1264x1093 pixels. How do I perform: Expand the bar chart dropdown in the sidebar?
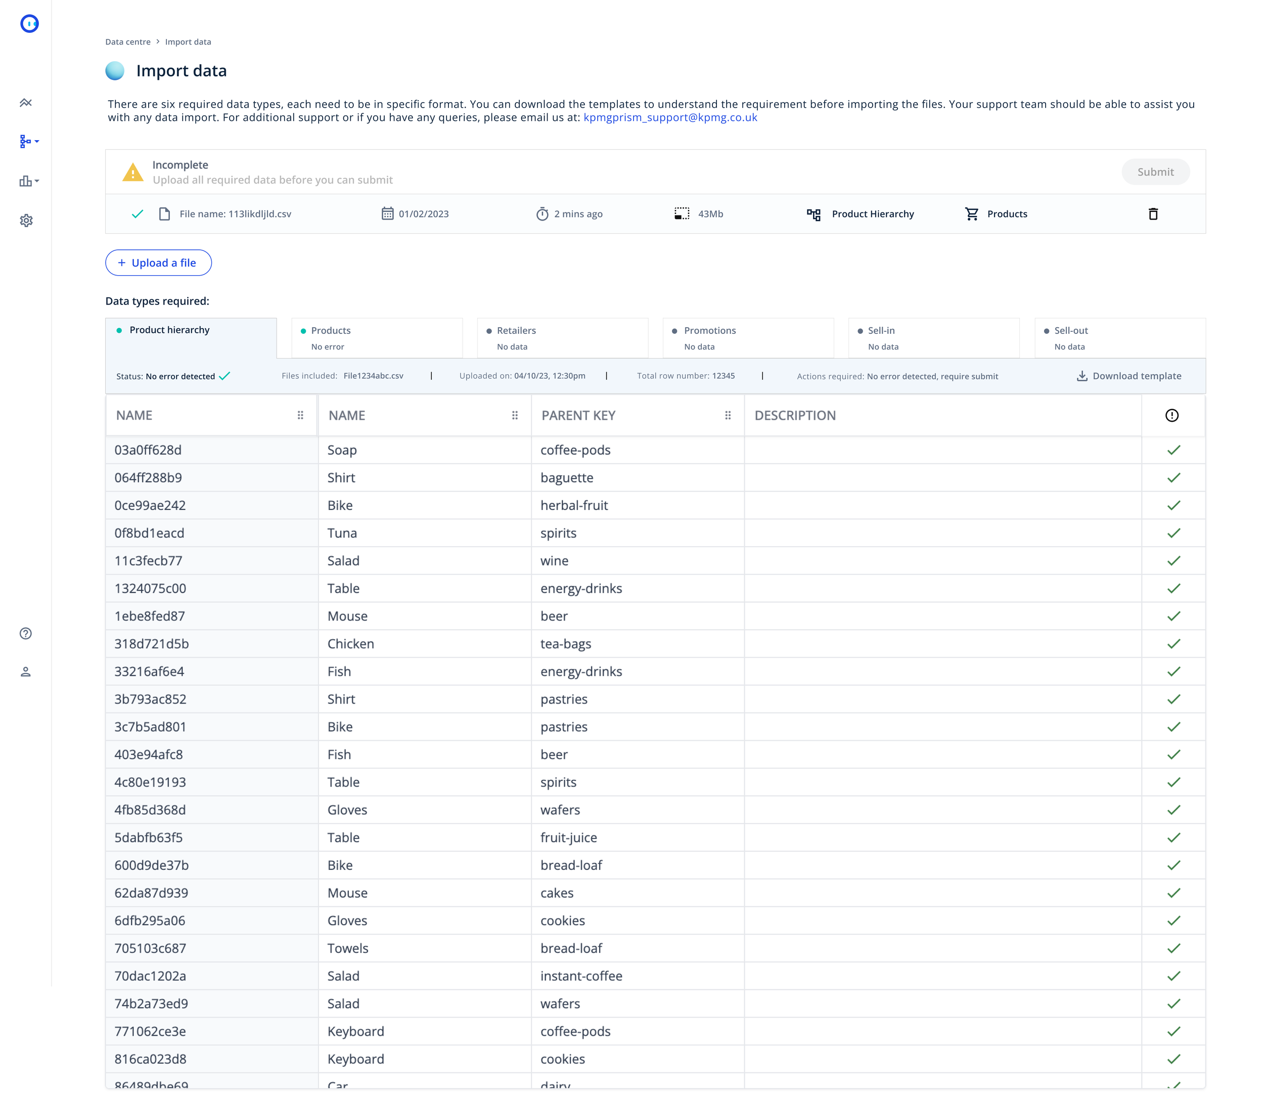coord(29,181)
